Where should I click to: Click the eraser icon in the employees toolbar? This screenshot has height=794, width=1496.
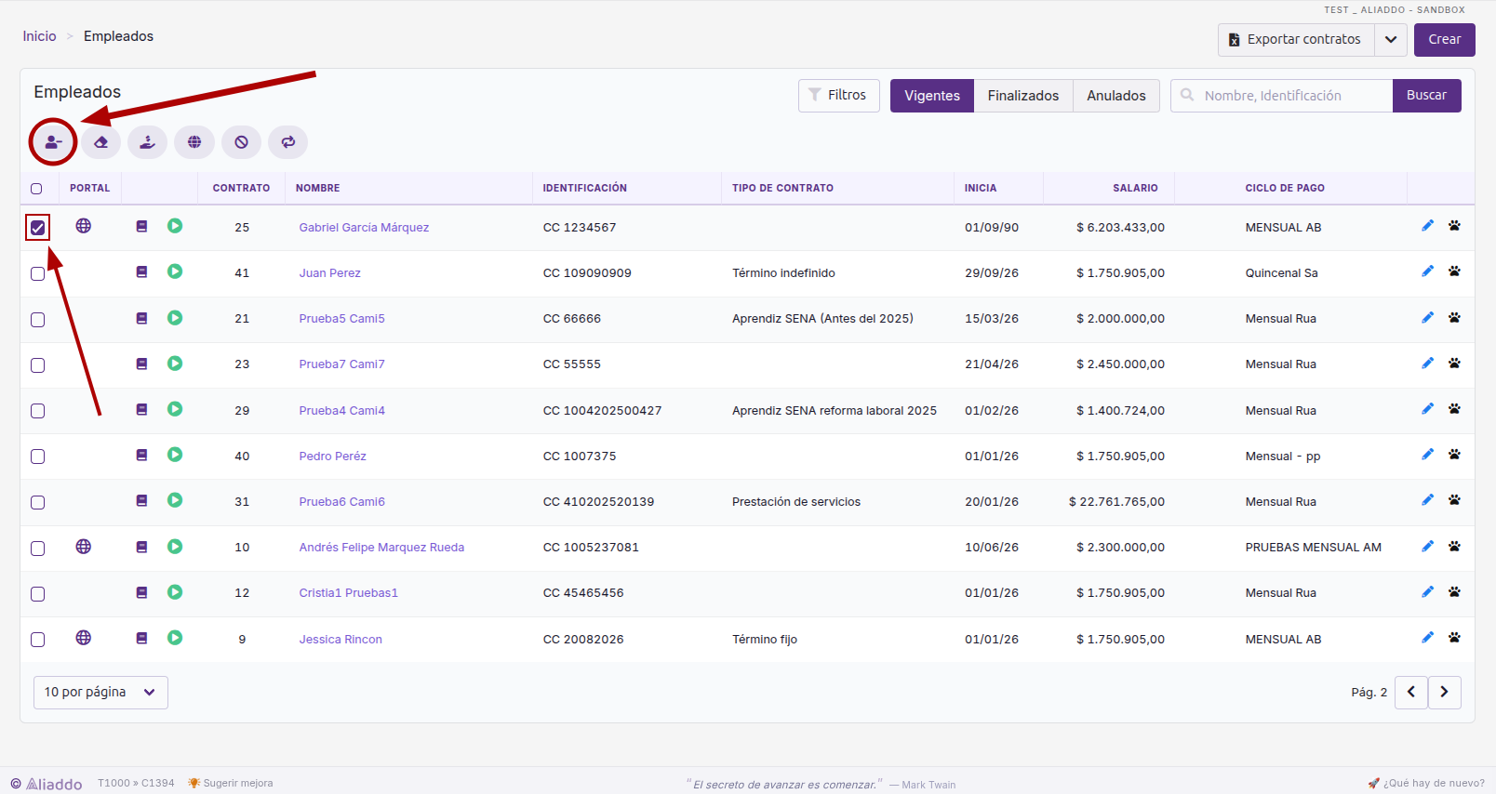(x=100, y=142)
